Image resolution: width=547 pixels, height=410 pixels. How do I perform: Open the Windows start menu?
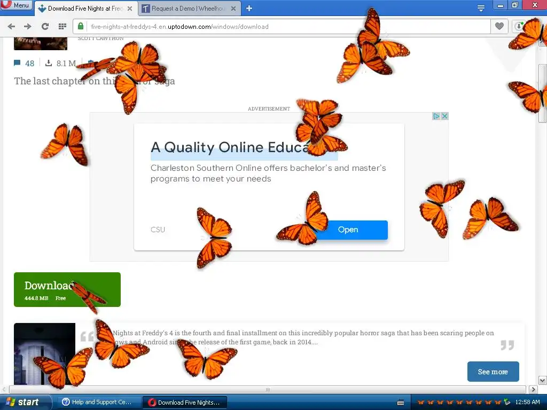coord(25,402)
